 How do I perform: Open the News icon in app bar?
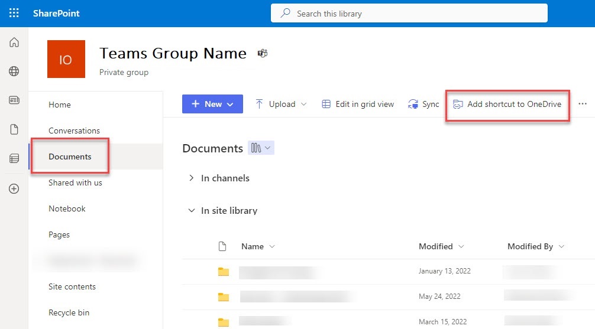(14, 100)
